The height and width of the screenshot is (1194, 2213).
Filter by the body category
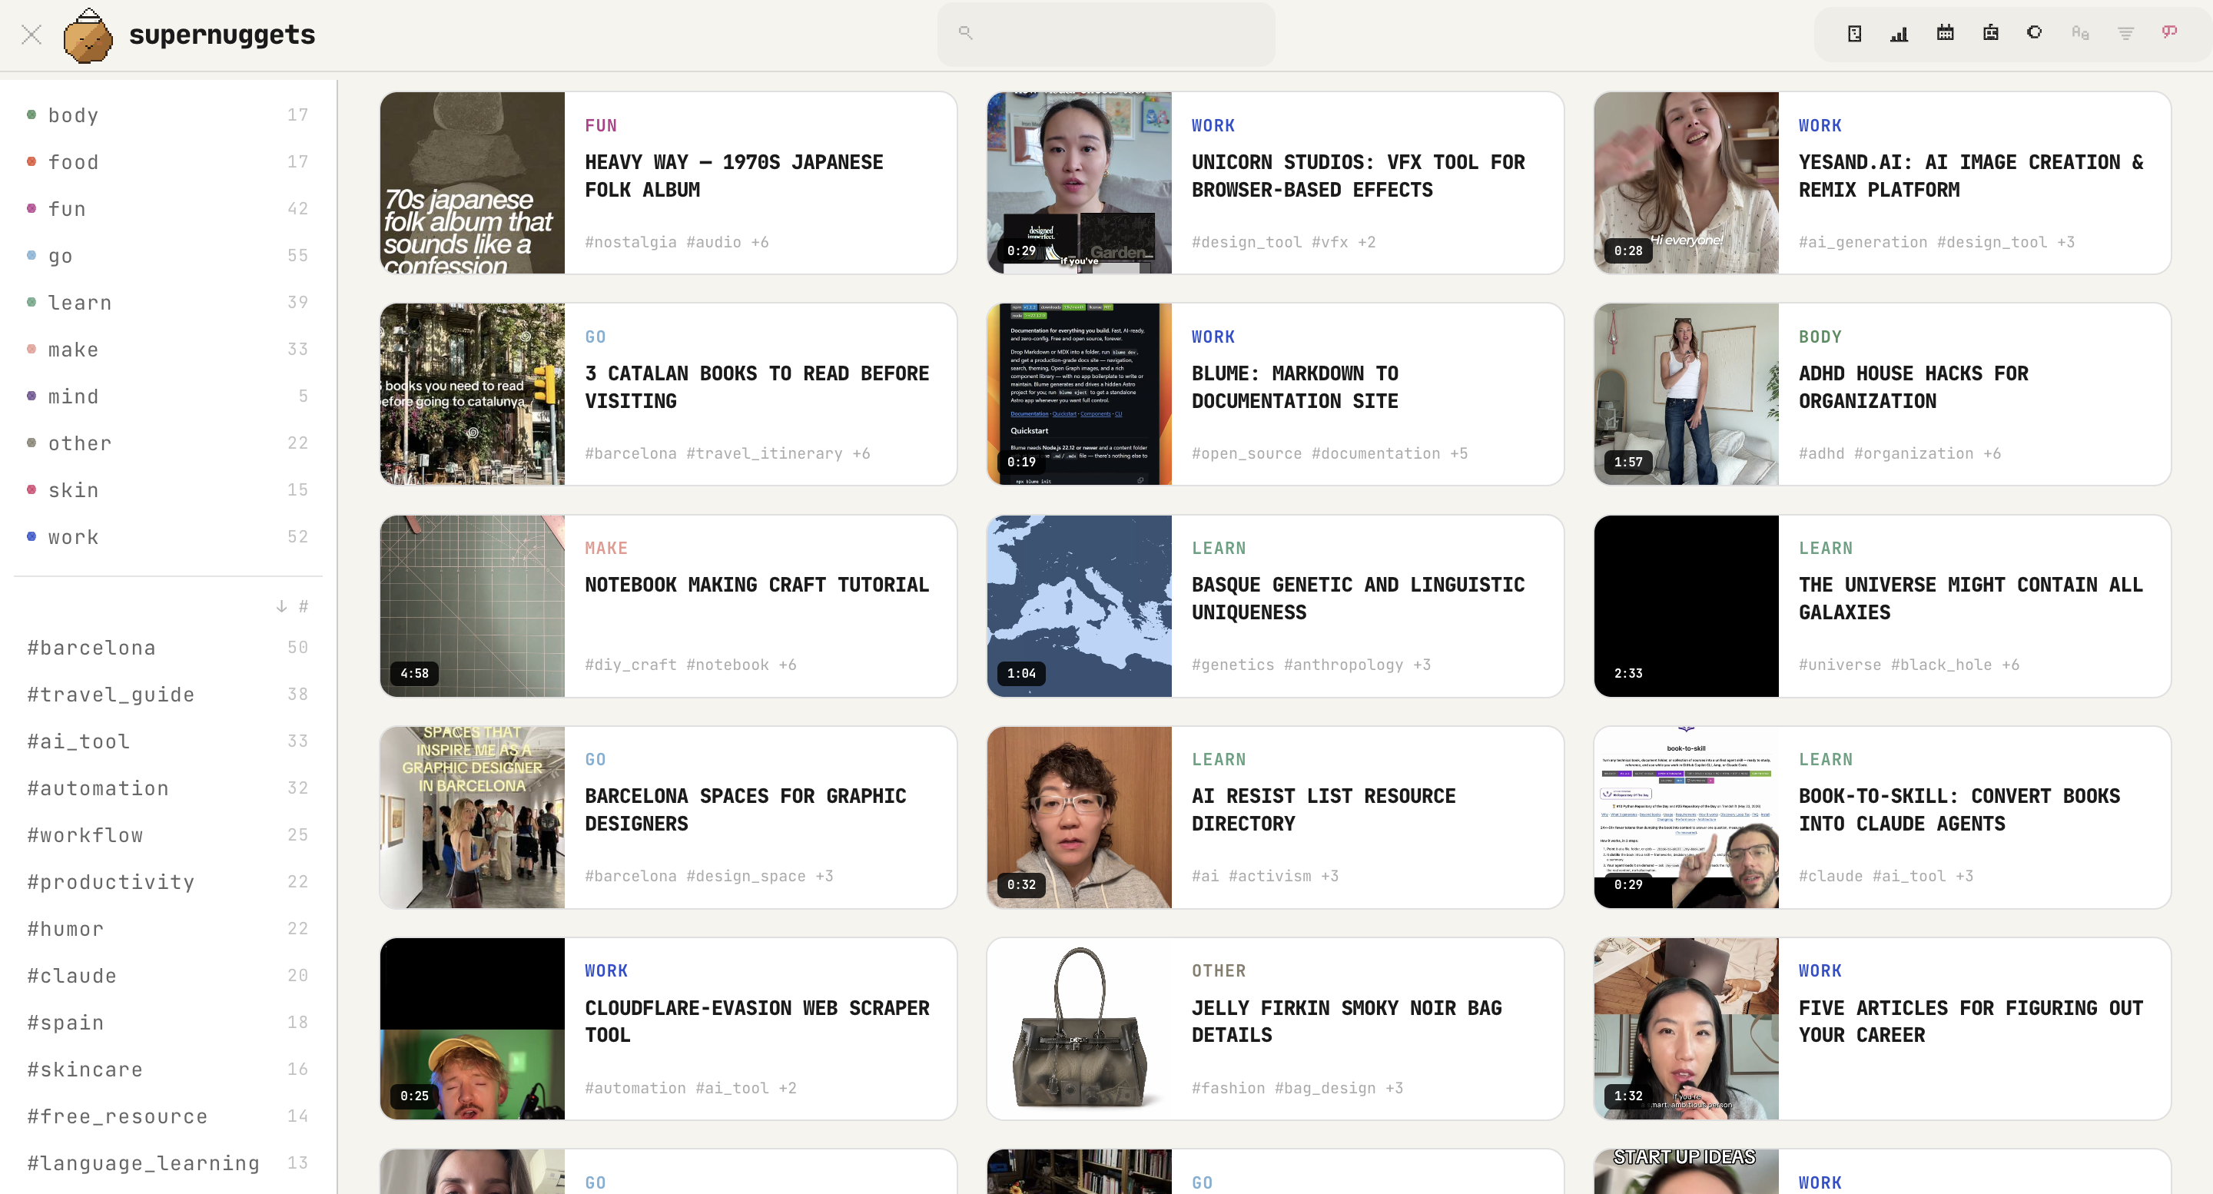click(x=168, y=115)
